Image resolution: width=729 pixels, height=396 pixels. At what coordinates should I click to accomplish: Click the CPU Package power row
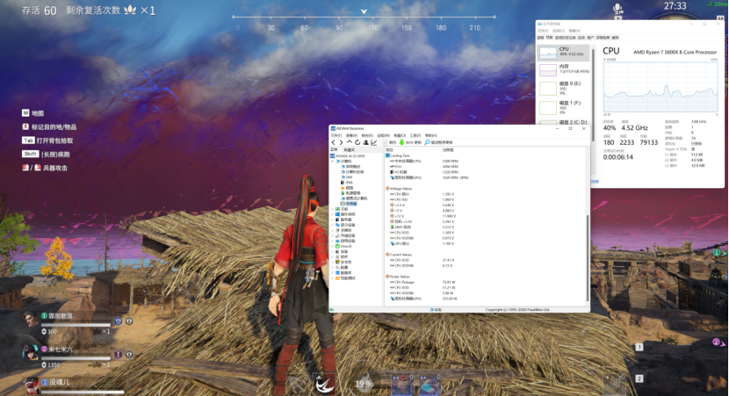tap(423, 282)
